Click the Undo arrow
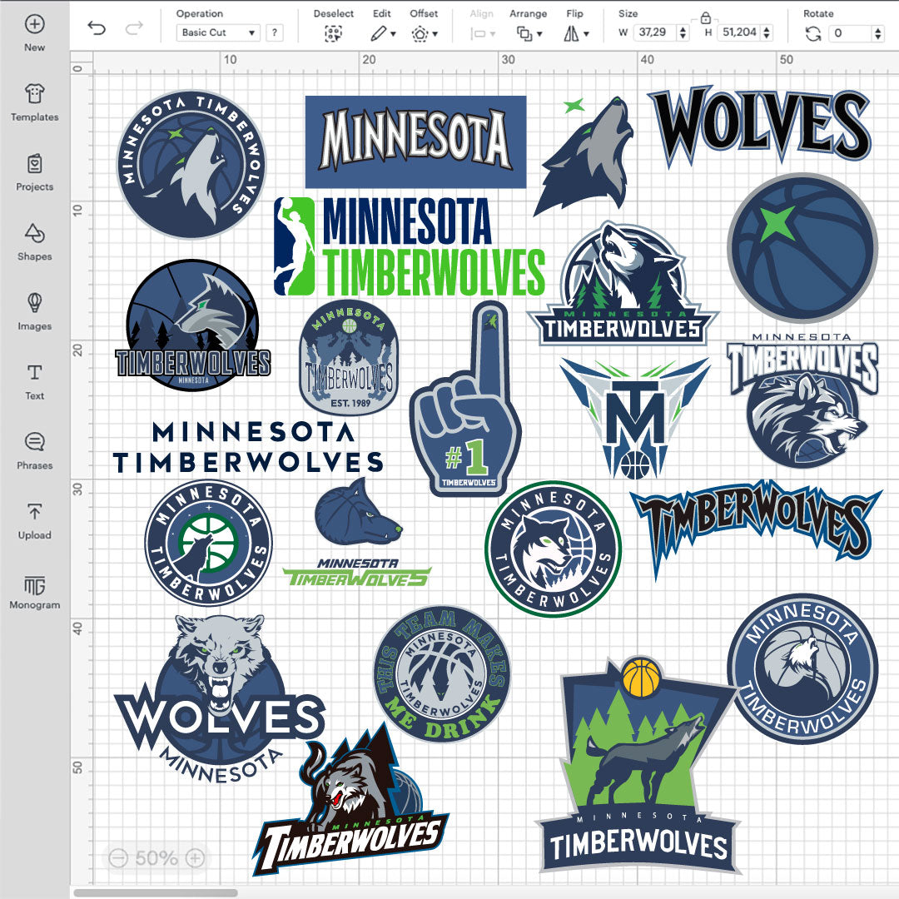 point(97,30)
